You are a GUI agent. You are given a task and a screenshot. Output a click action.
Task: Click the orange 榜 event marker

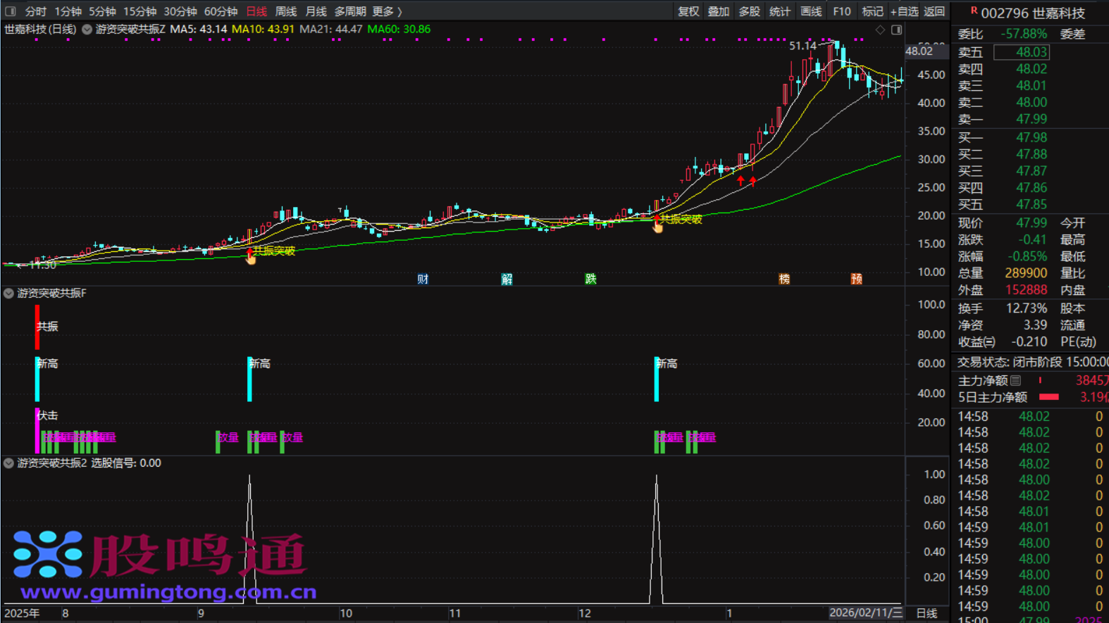tap(784, 279)
